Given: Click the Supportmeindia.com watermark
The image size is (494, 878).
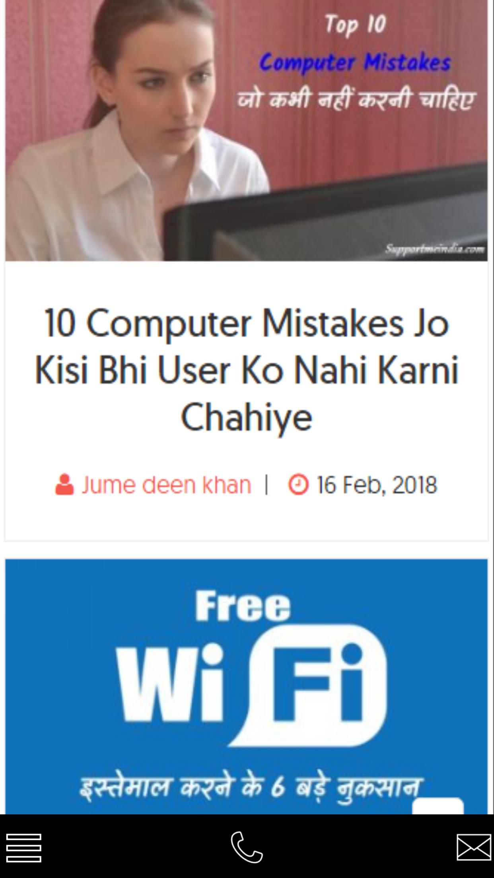Looking at the screenshot, I should click(x=435, y=249).
